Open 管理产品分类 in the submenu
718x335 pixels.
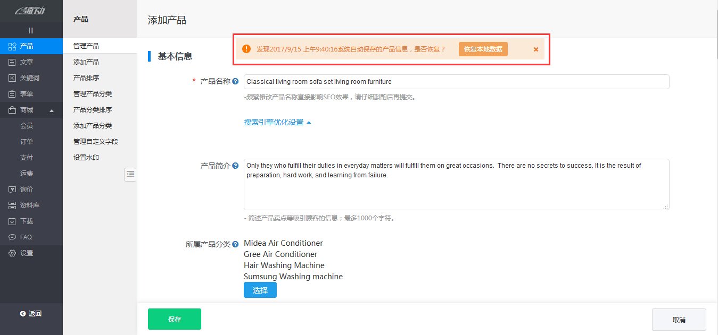[x=93, y=94]
